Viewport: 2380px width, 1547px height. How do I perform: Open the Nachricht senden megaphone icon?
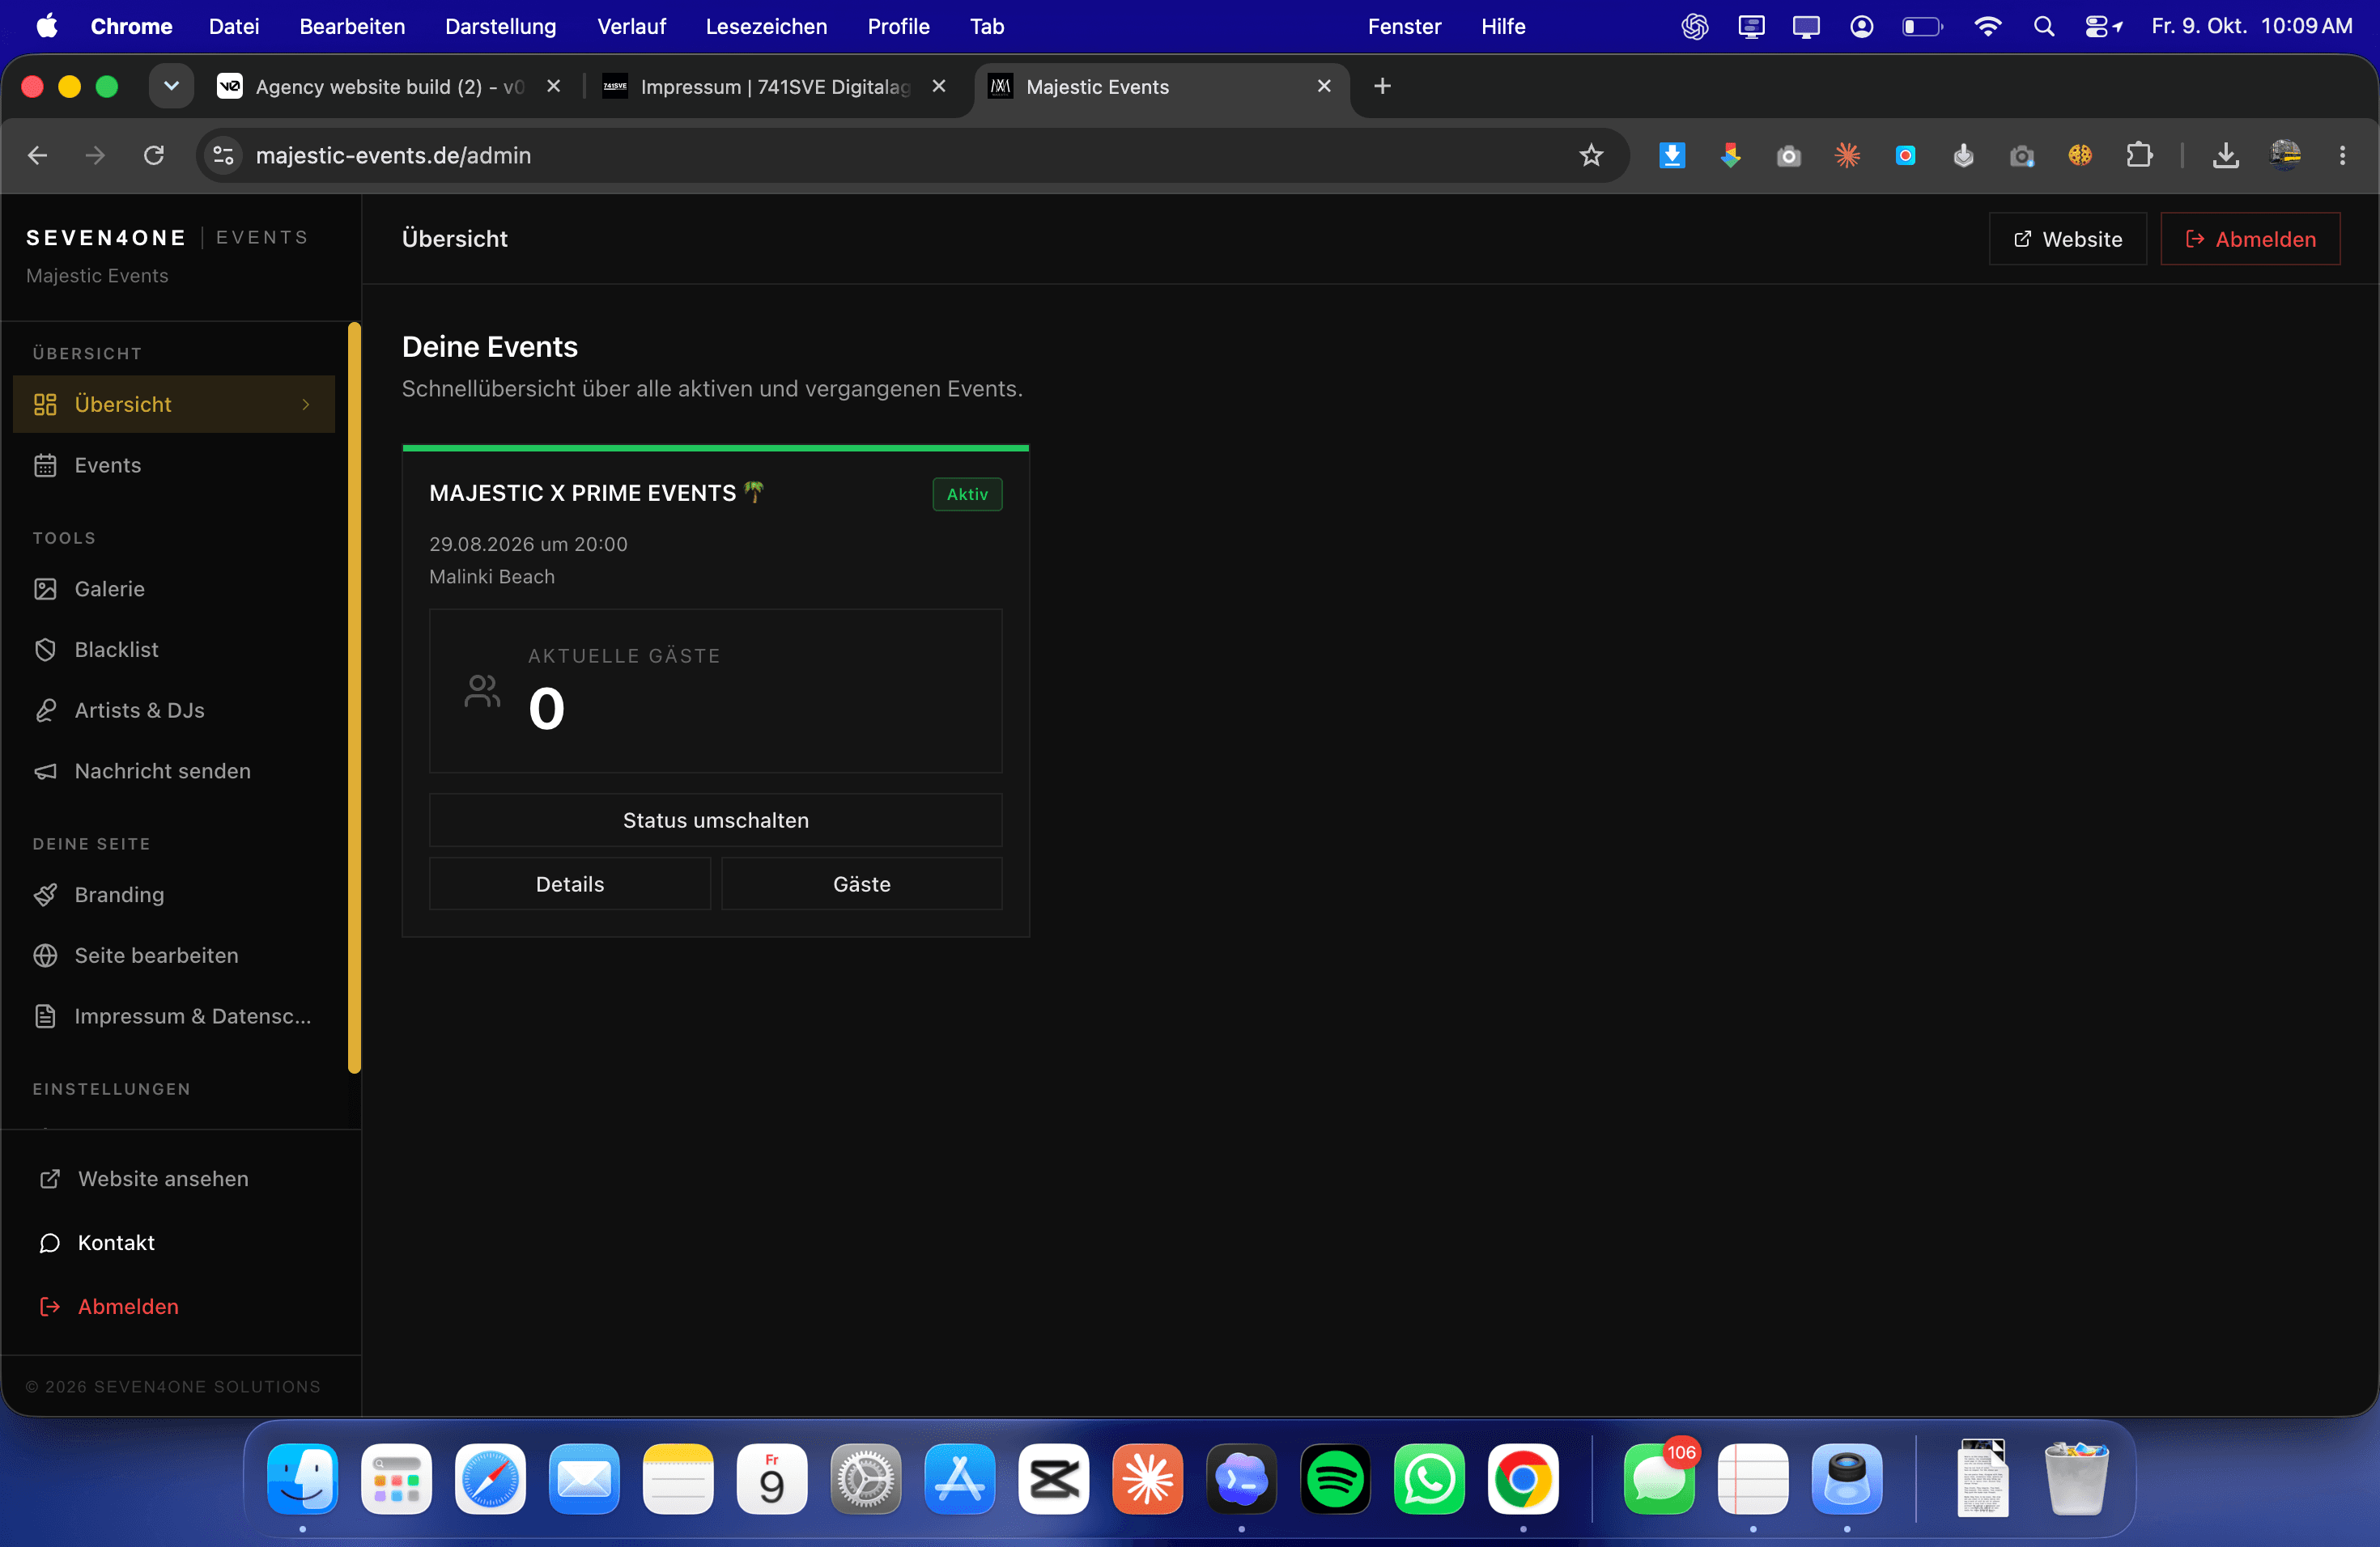point(45,772)
